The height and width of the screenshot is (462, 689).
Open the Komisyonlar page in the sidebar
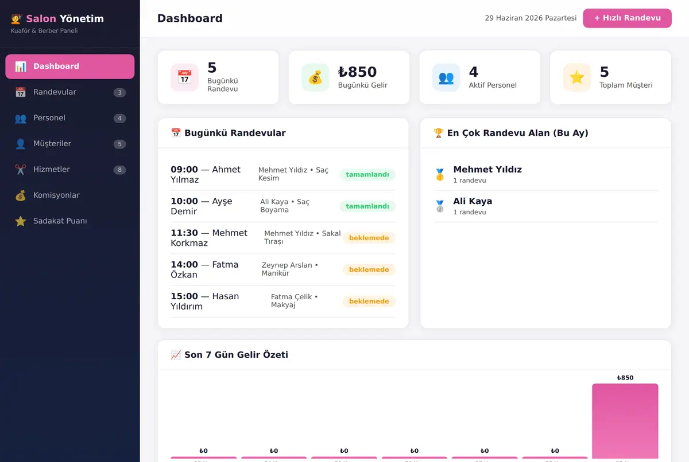click(x=70, y=195)
